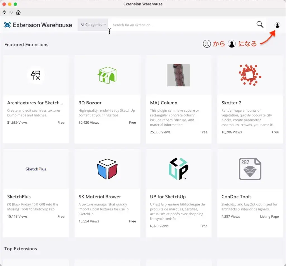The height and width of the screenshot is (266, 286).
Task: Click the Free label on SketchPlus card
Action: click(x=61, y=216)
